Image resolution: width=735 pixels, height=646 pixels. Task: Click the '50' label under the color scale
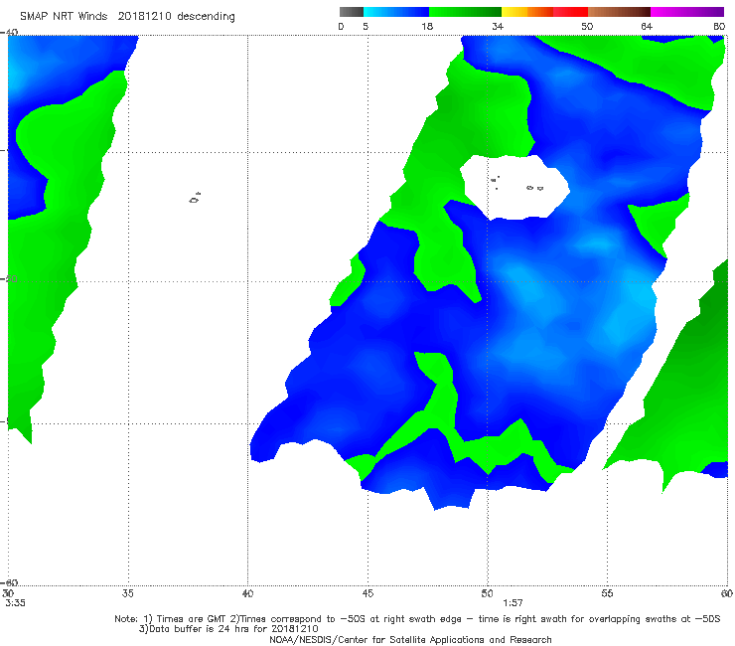(587, 26)
